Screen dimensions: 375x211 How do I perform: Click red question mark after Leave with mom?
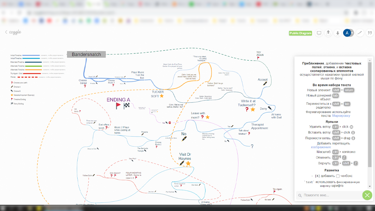click(x=202, y=117)
